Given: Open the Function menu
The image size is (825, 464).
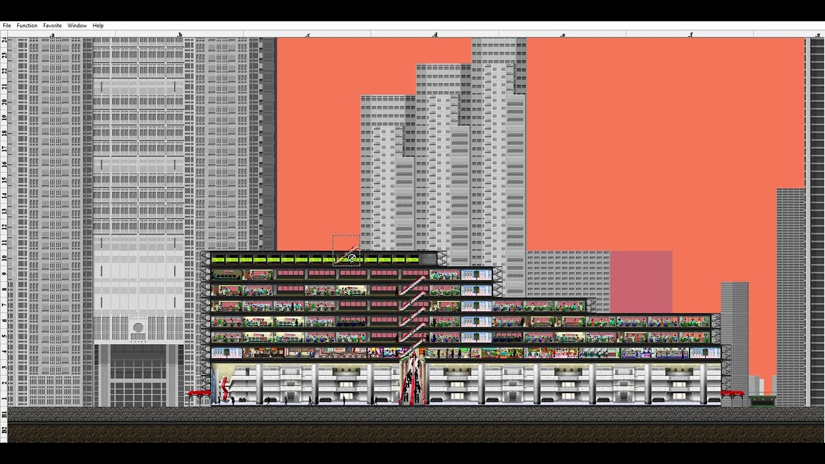Looking at the screenshot, I should coord(27,26).
